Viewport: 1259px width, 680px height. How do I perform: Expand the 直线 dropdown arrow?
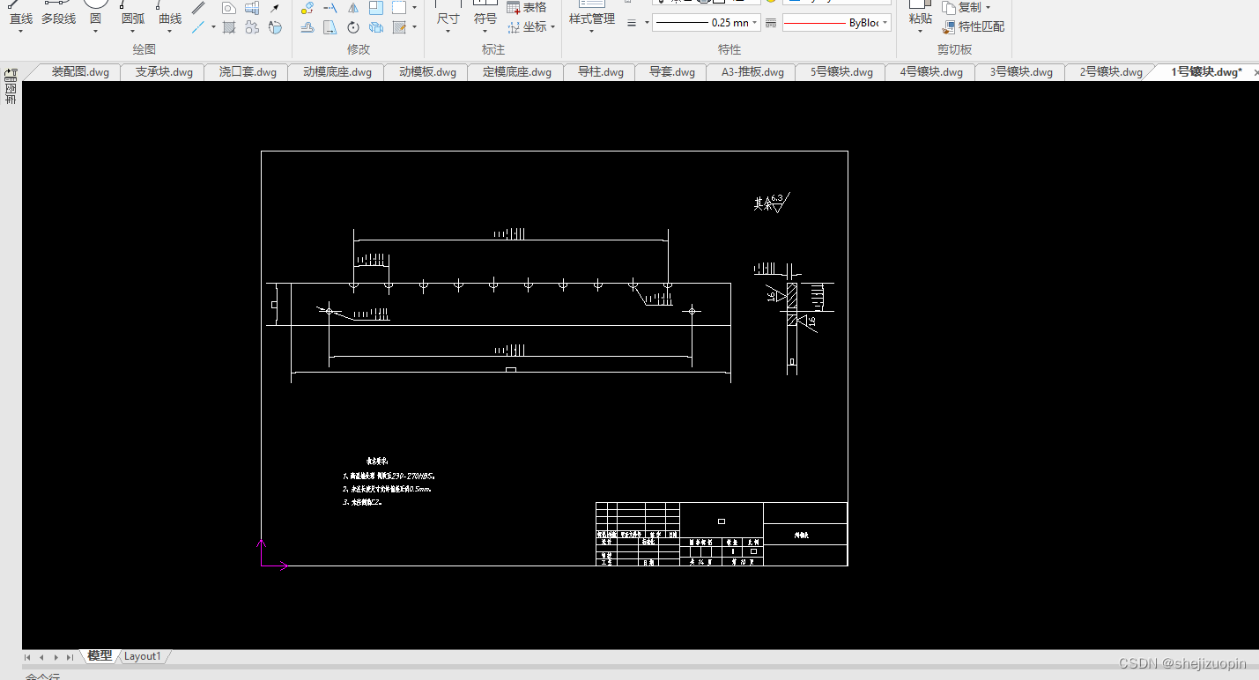pyautogui.click(x=21, y=32)
